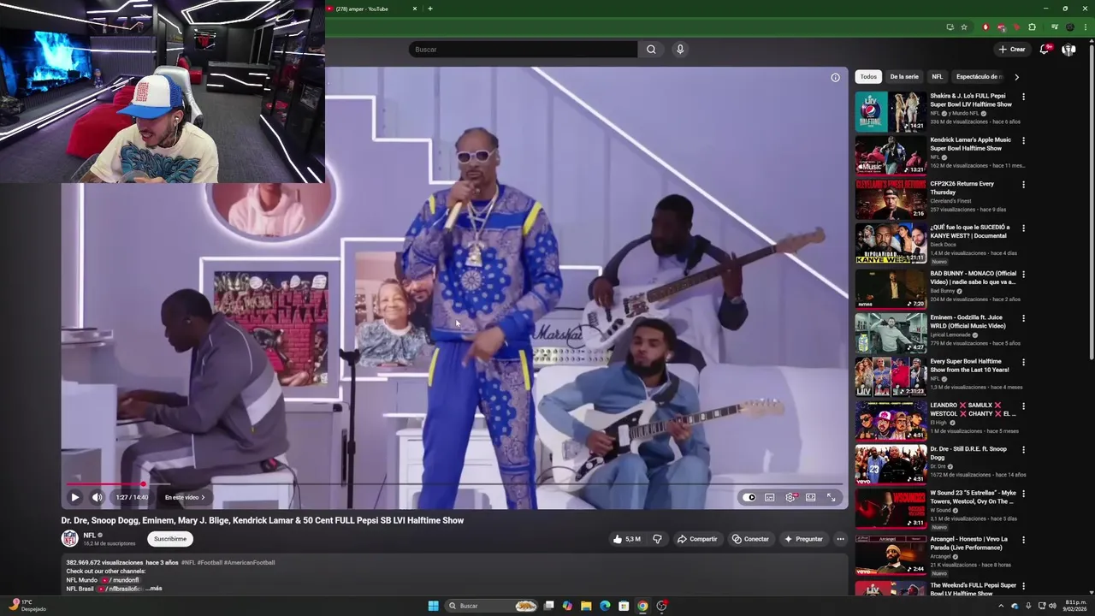Viewport: 1095px width, 616px height.
Task: Mute the video with the volume icon
Action: (97, 497)
